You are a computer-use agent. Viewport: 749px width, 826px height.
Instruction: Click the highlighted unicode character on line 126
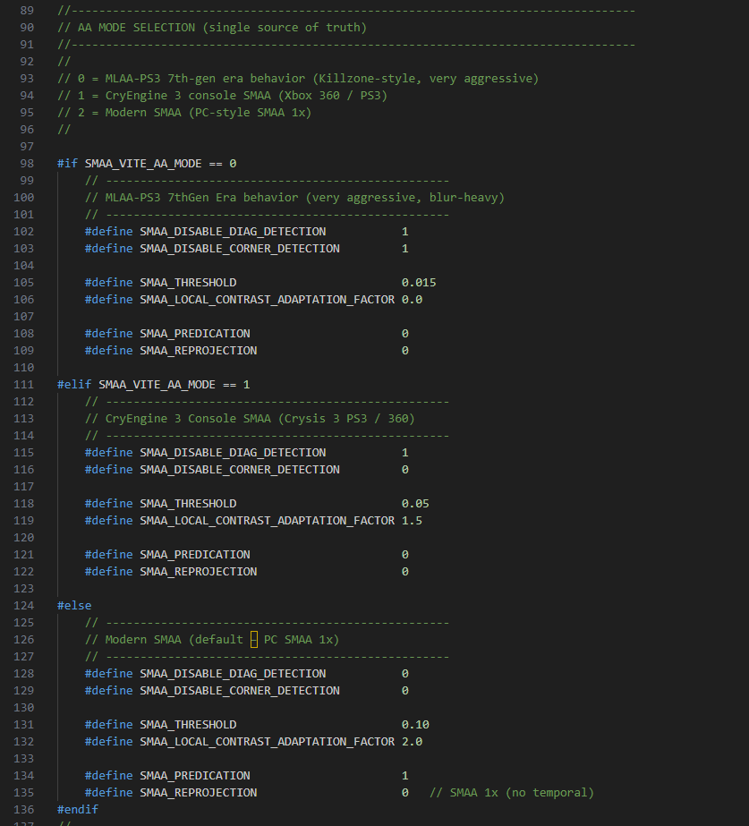[x=254, y=640]
